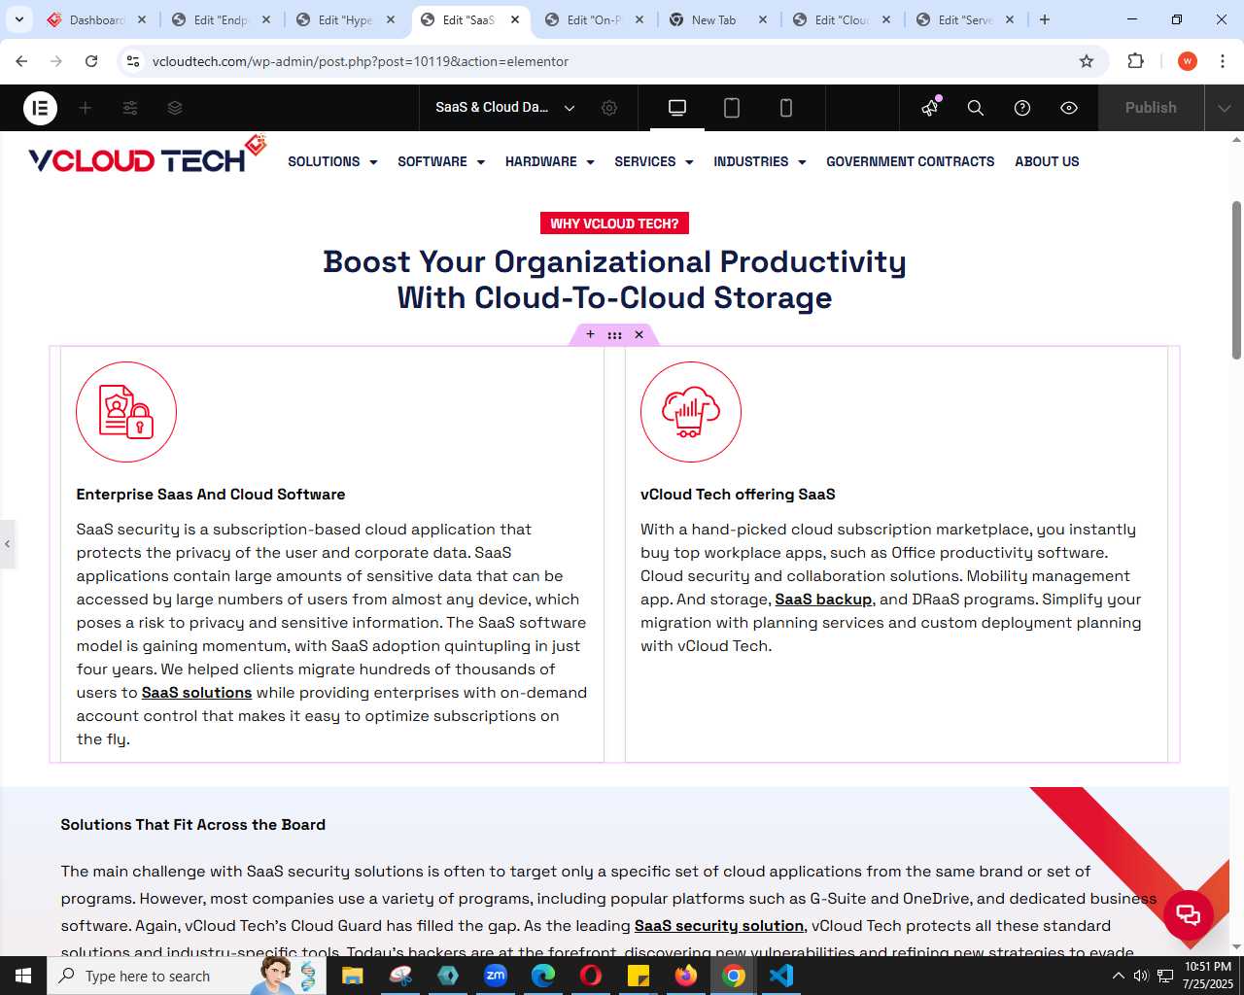Open Microsoft Edge from taskbar
Viewport: 1244px width, 995px height.
coord(543,976)
